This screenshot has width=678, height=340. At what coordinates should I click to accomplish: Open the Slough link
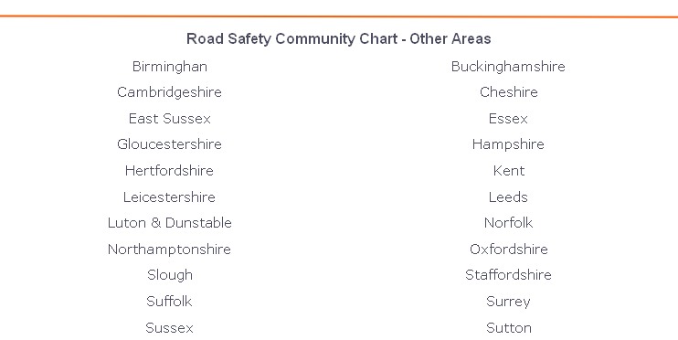click(170, 275)
